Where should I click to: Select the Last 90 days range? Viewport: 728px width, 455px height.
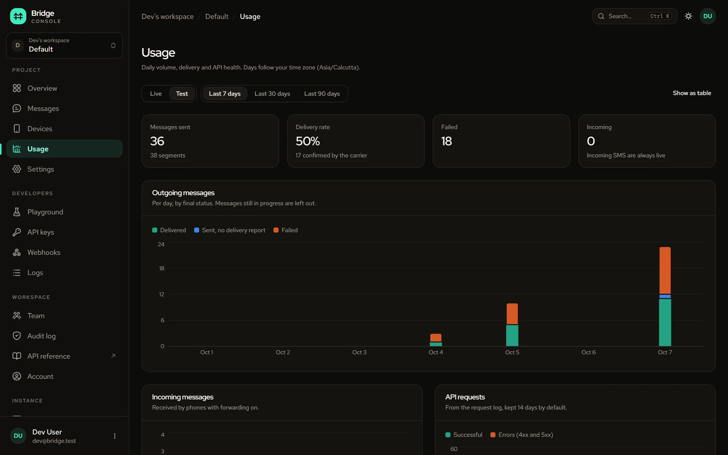(322, 94)
